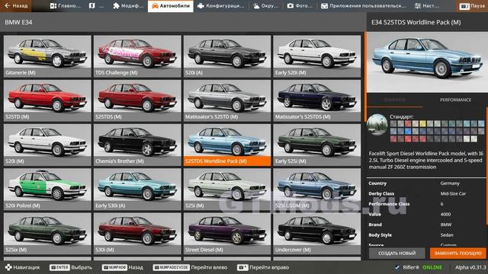Open the Фото... camera tab
The width and height of the screenshot is (488, 274).
pyautogui.click(x=300, y=6)
